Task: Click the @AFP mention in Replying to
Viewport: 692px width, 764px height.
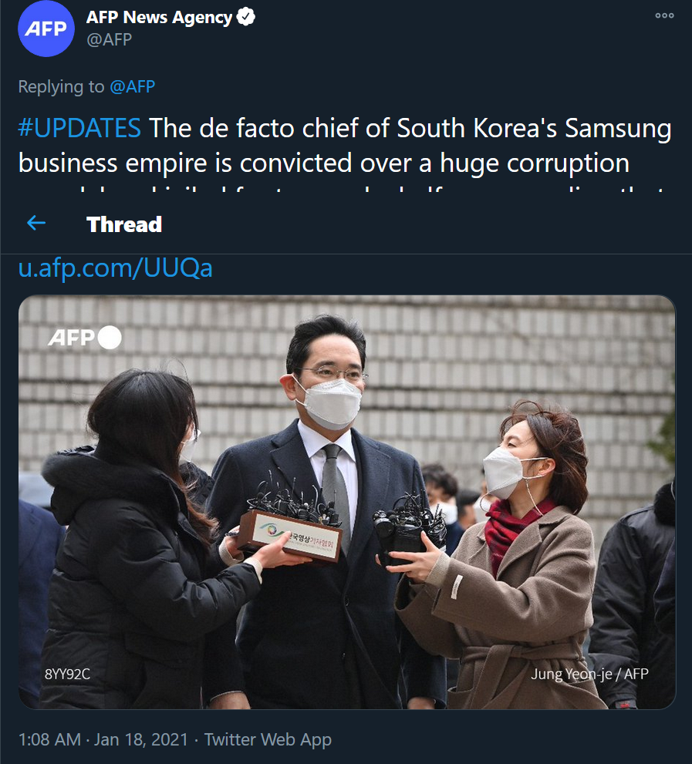Action: pos(132,86)
